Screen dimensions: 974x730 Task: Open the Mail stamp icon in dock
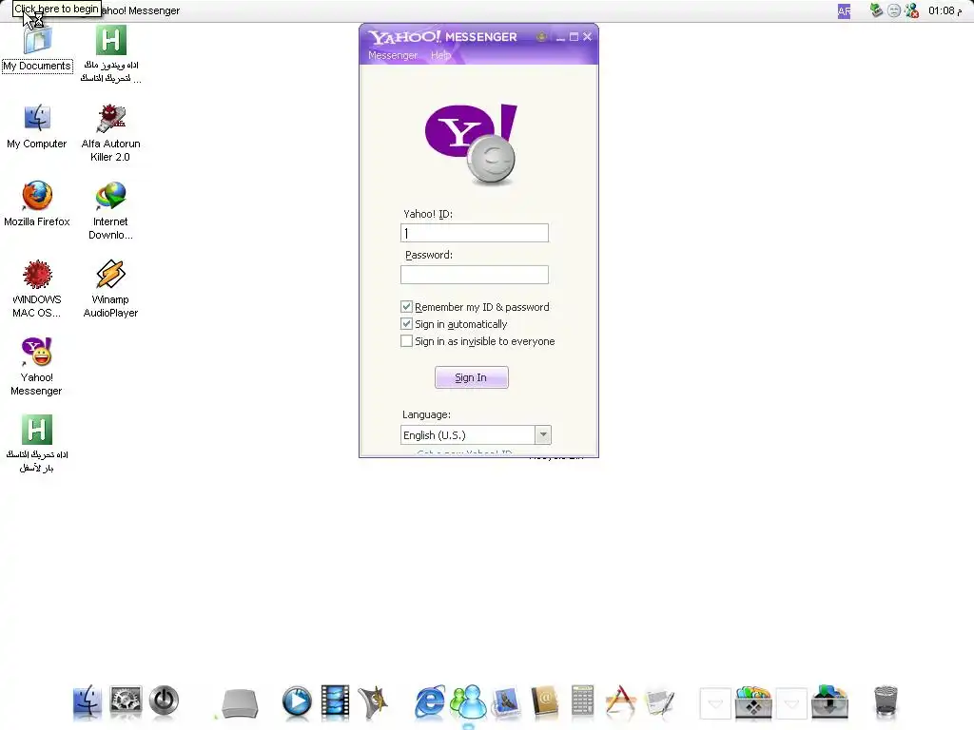506,702
